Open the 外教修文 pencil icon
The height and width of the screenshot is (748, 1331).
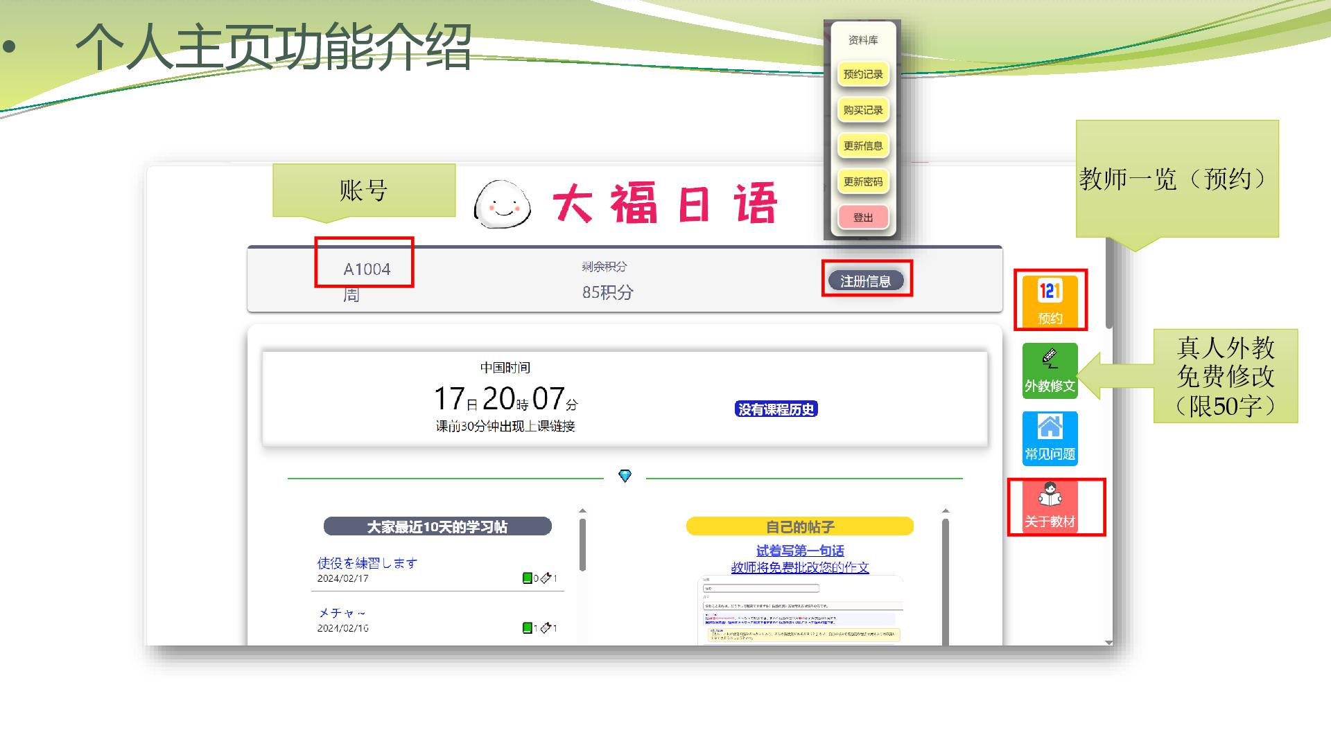(x=1050, y=359)
